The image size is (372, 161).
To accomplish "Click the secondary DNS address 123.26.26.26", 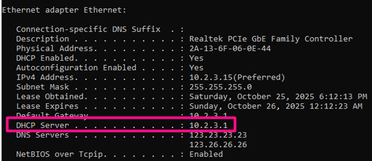I will [218, 144].
